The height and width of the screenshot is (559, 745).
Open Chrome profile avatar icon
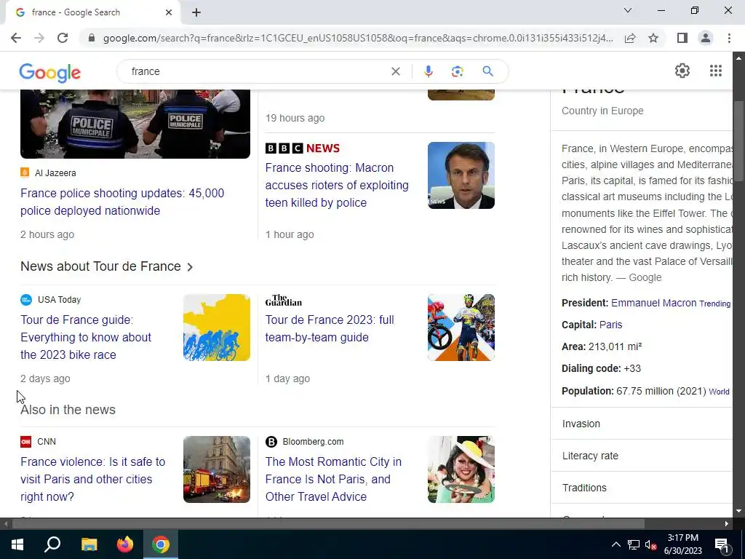tap(706, 38)
